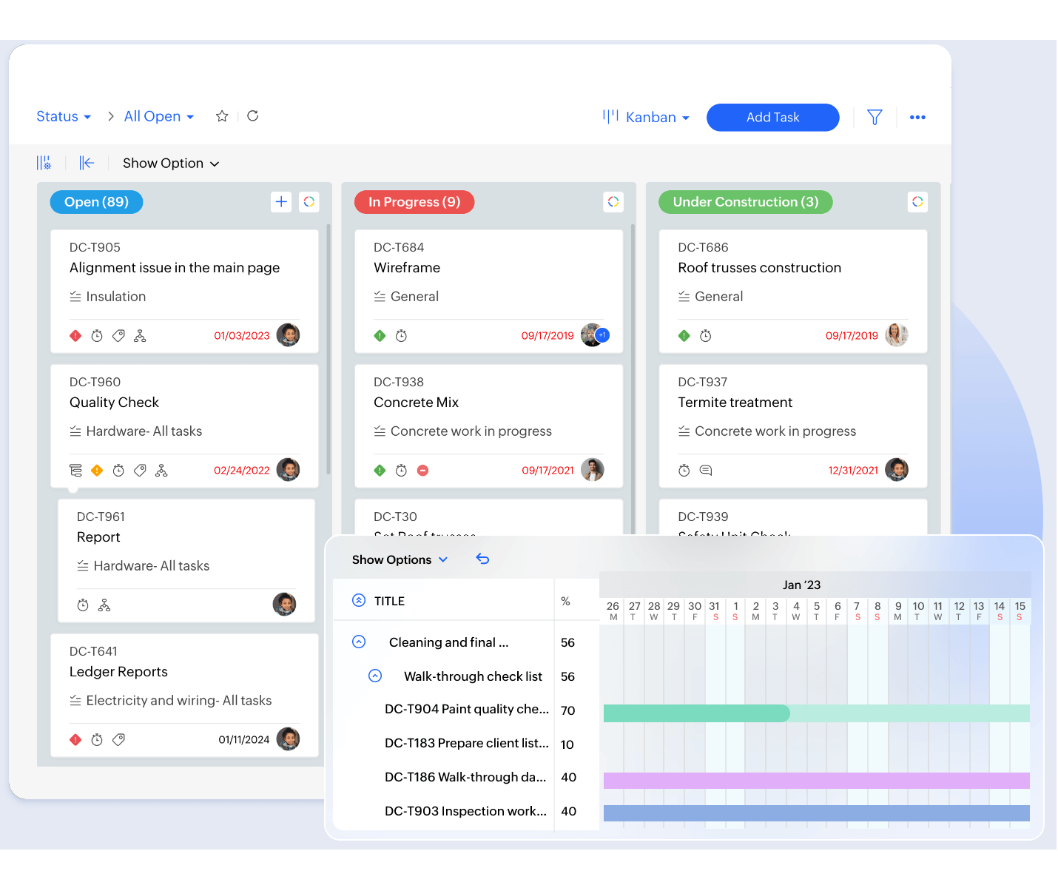This screenshot has width=1058, height=888.
Task: Collapse all rows with the double-chevron beside TITLE
Action: (x=360, y=601)
